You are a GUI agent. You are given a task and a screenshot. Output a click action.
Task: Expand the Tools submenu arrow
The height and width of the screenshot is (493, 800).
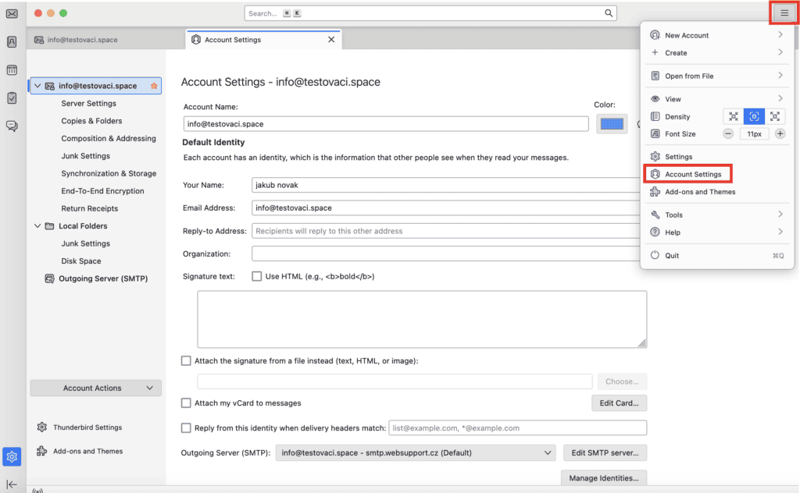[780, 215]
